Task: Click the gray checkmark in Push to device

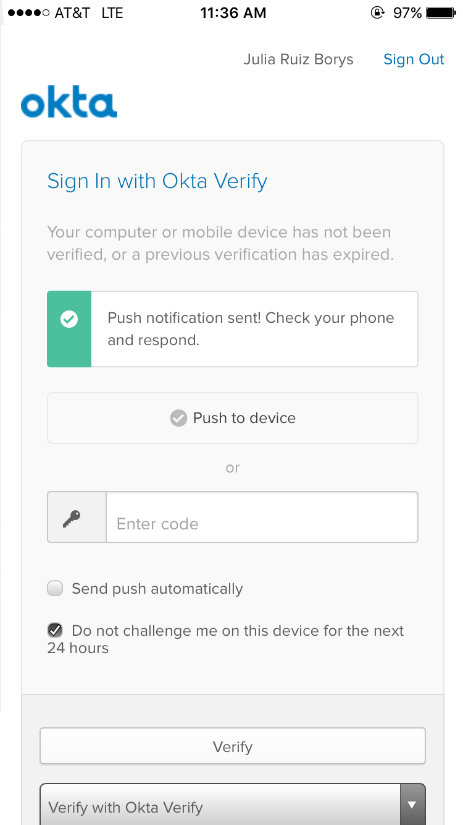Action: (178, 419)
